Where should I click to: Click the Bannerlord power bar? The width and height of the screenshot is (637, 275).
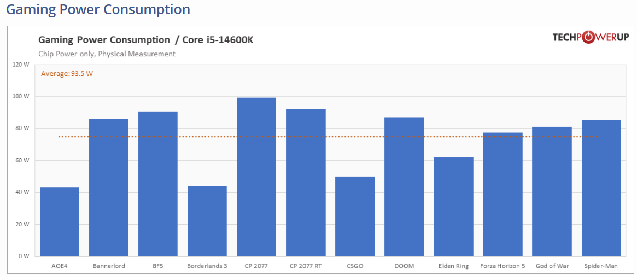pyautogui.click(x=108, y=188)
